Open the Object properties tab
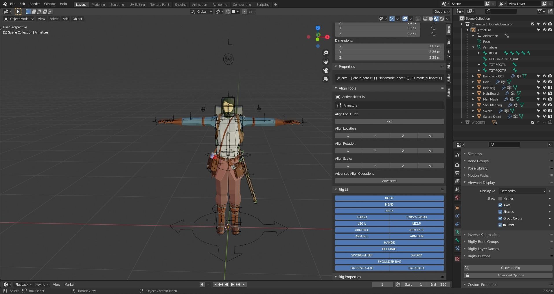The image size is (554, 294). [457, 208]
